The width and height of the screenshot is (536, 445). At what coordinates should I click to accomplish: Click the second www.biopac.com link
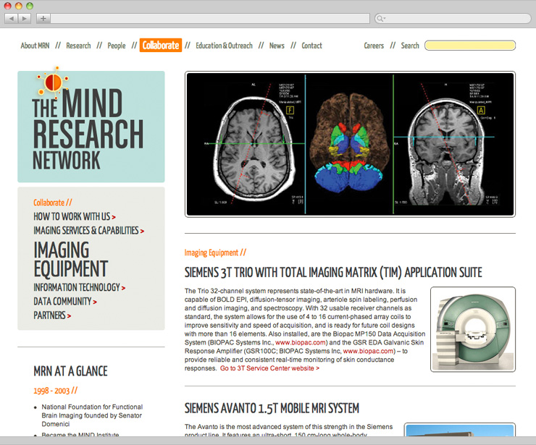(368, 351)
